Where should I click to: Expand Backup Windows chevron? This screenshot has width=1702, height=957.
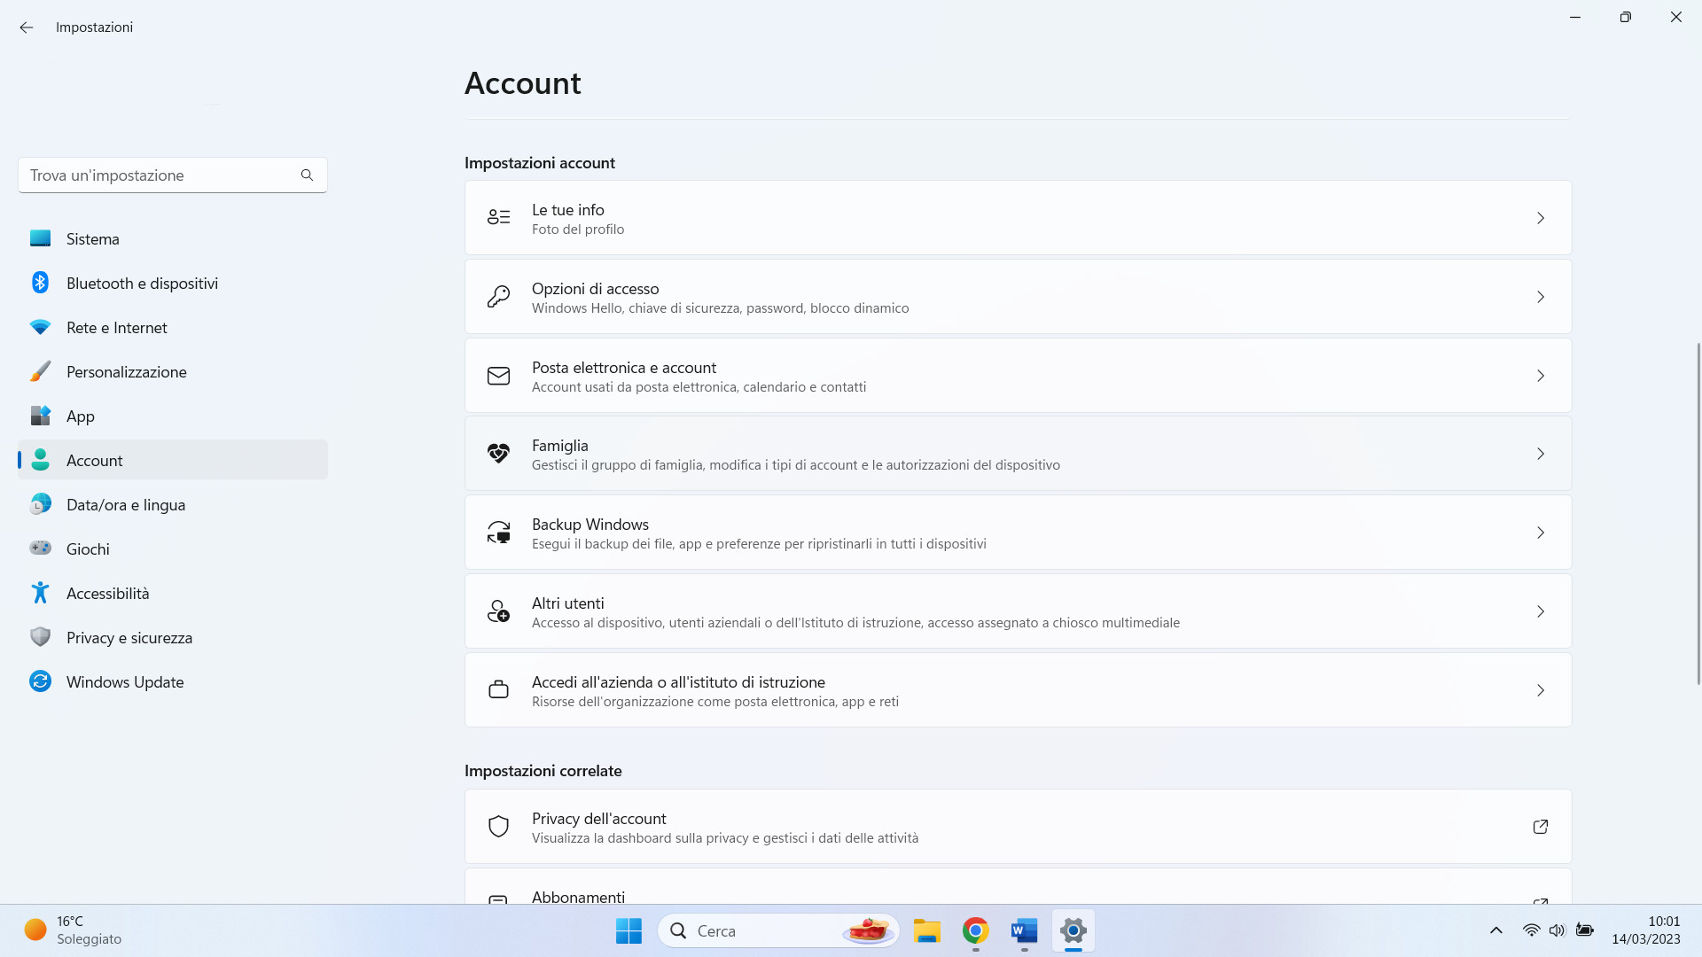1541,533
